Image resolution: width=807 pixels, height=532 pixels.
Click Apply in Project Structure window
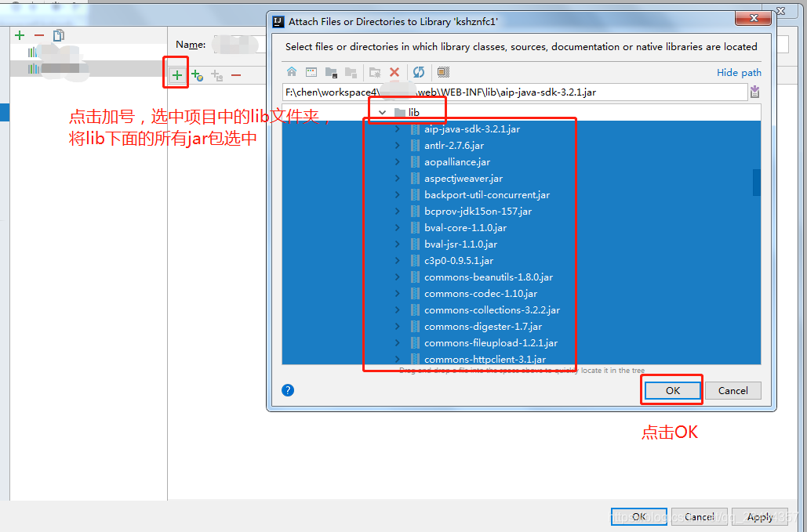coord(760,516)
